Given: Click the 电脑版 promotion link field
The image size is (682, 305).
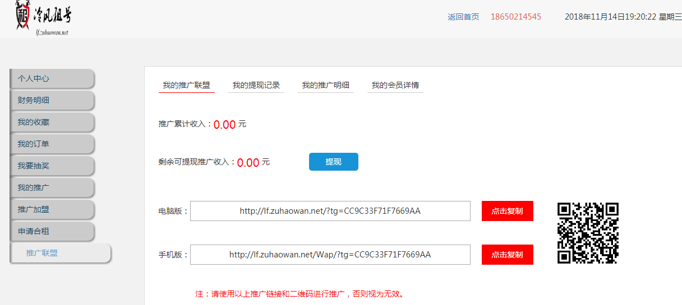Looking at the screenshot, I should (x=330, y=211).
